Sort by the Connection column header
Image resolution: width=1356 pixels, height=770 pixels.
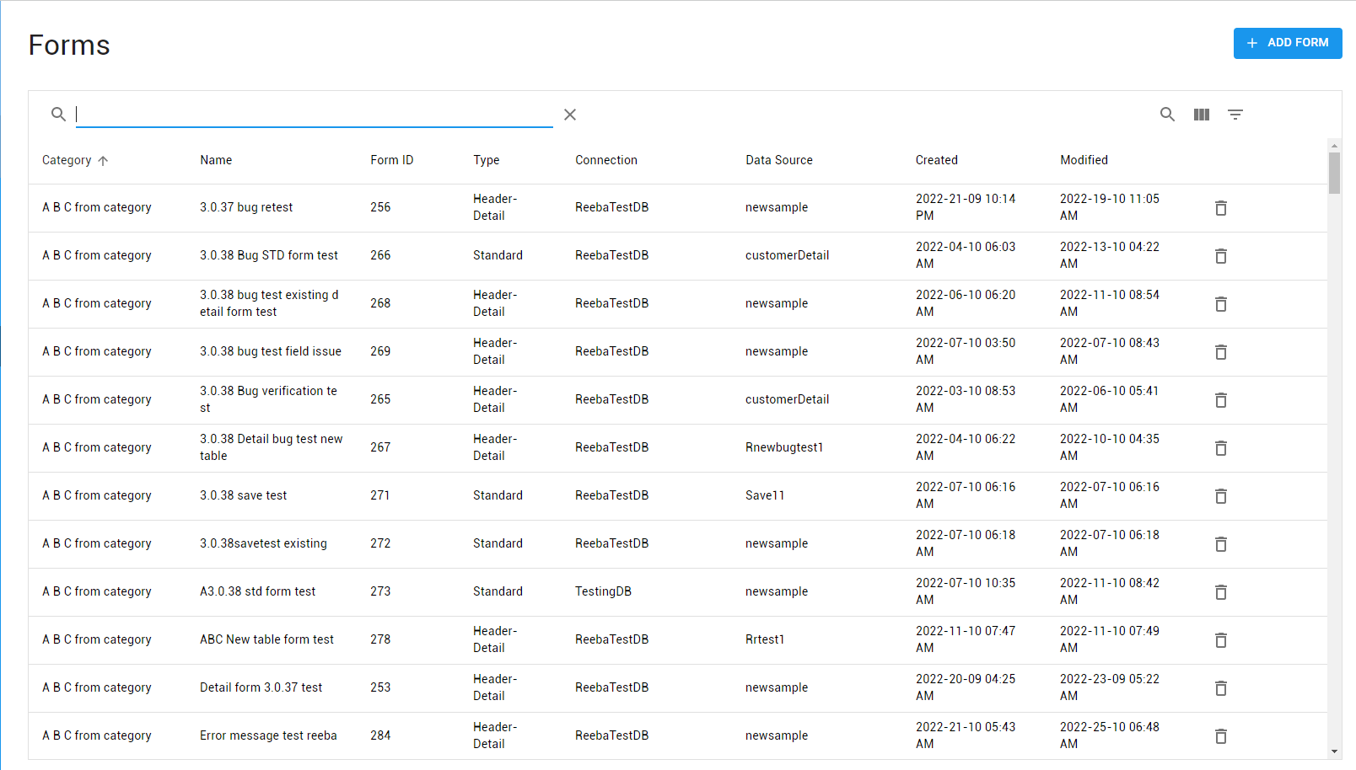pos(606,160)
